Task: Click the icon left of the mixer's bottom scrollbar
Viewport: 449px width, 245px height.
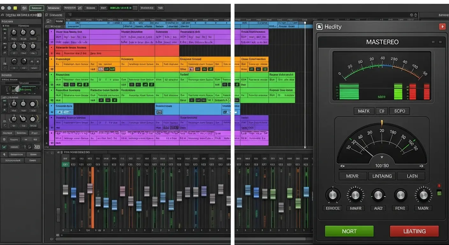Action: [51, 239]
